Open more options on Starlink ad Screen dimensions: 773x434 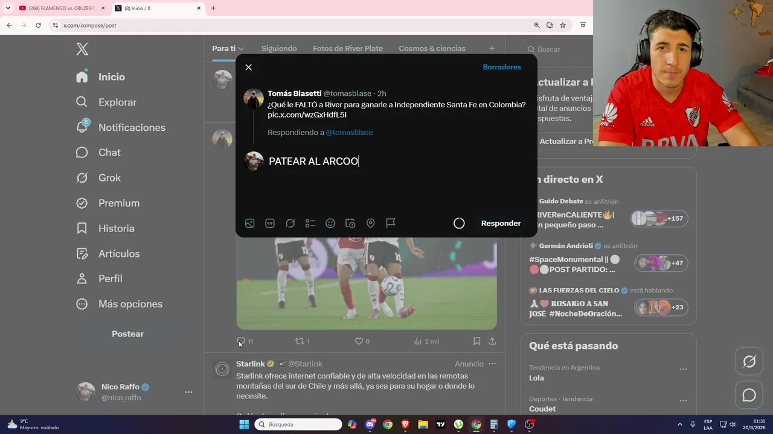(x=492, y=364)
